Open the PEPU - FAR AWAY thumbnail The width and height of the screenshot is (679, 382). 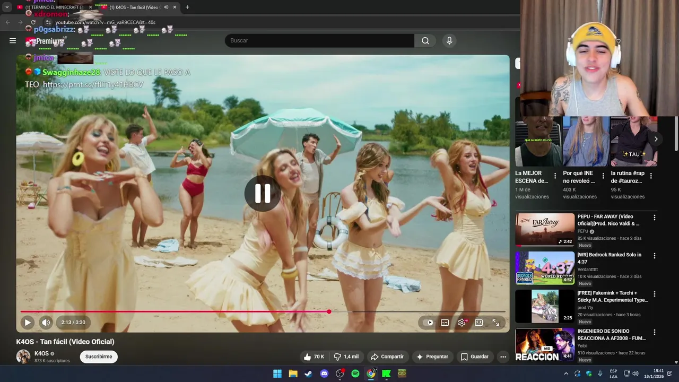[x=545, y=230]
